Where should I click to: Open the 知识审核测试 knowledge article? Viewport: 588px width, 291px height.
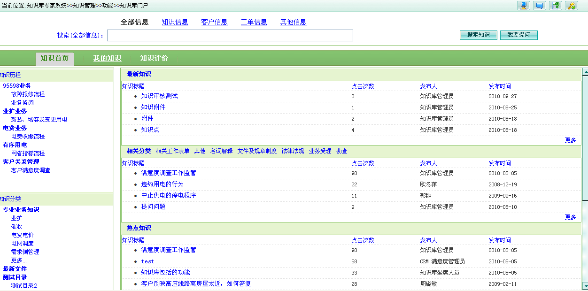[159, 96]
